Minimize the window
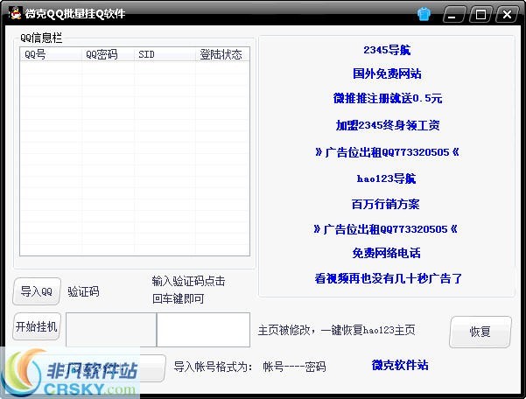Viewport: 526px width, 399px height. coord(453,14)
